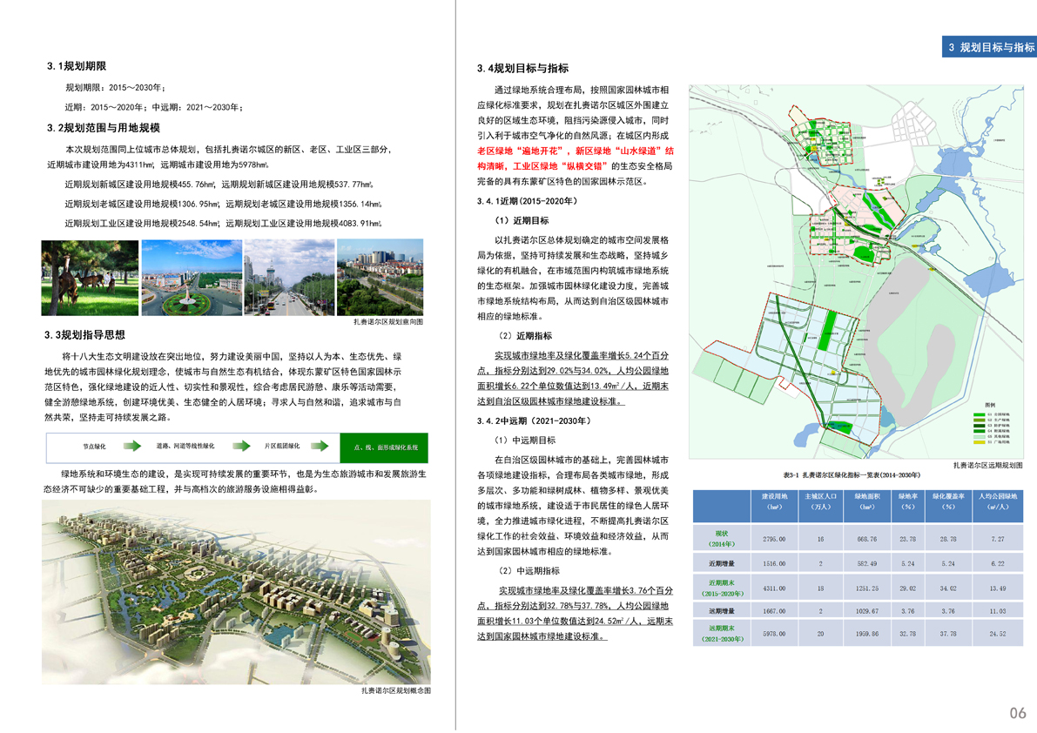Click the "图例" legend title on the map
Viewport: 1037px width, 733px height.
[x=990, y=405]
